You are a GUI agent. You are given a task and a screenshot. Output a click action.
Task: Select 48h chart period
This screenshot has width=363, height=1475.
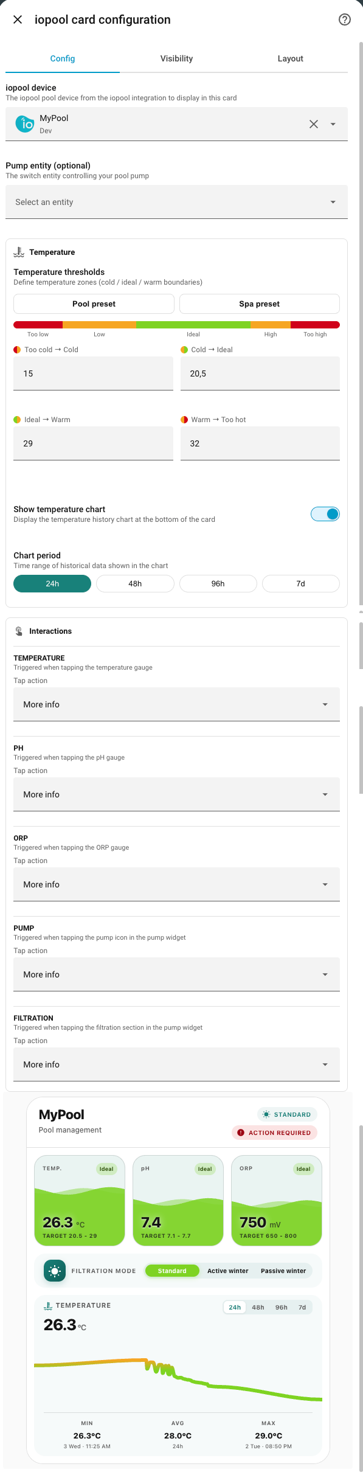[135, 583]
